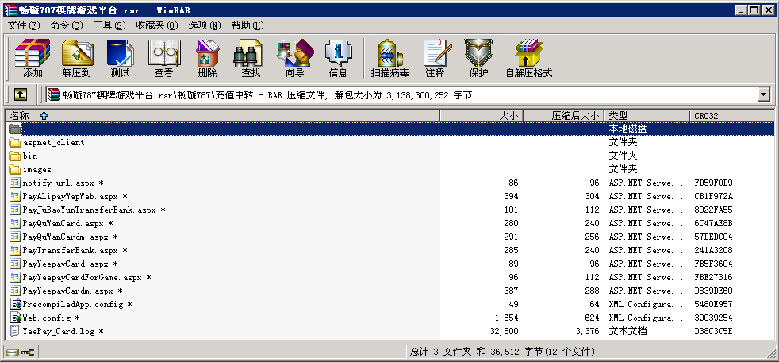Screen dimensions: 779x362
Task: Expand the archive path dropdown arrow
Action: 764,94
